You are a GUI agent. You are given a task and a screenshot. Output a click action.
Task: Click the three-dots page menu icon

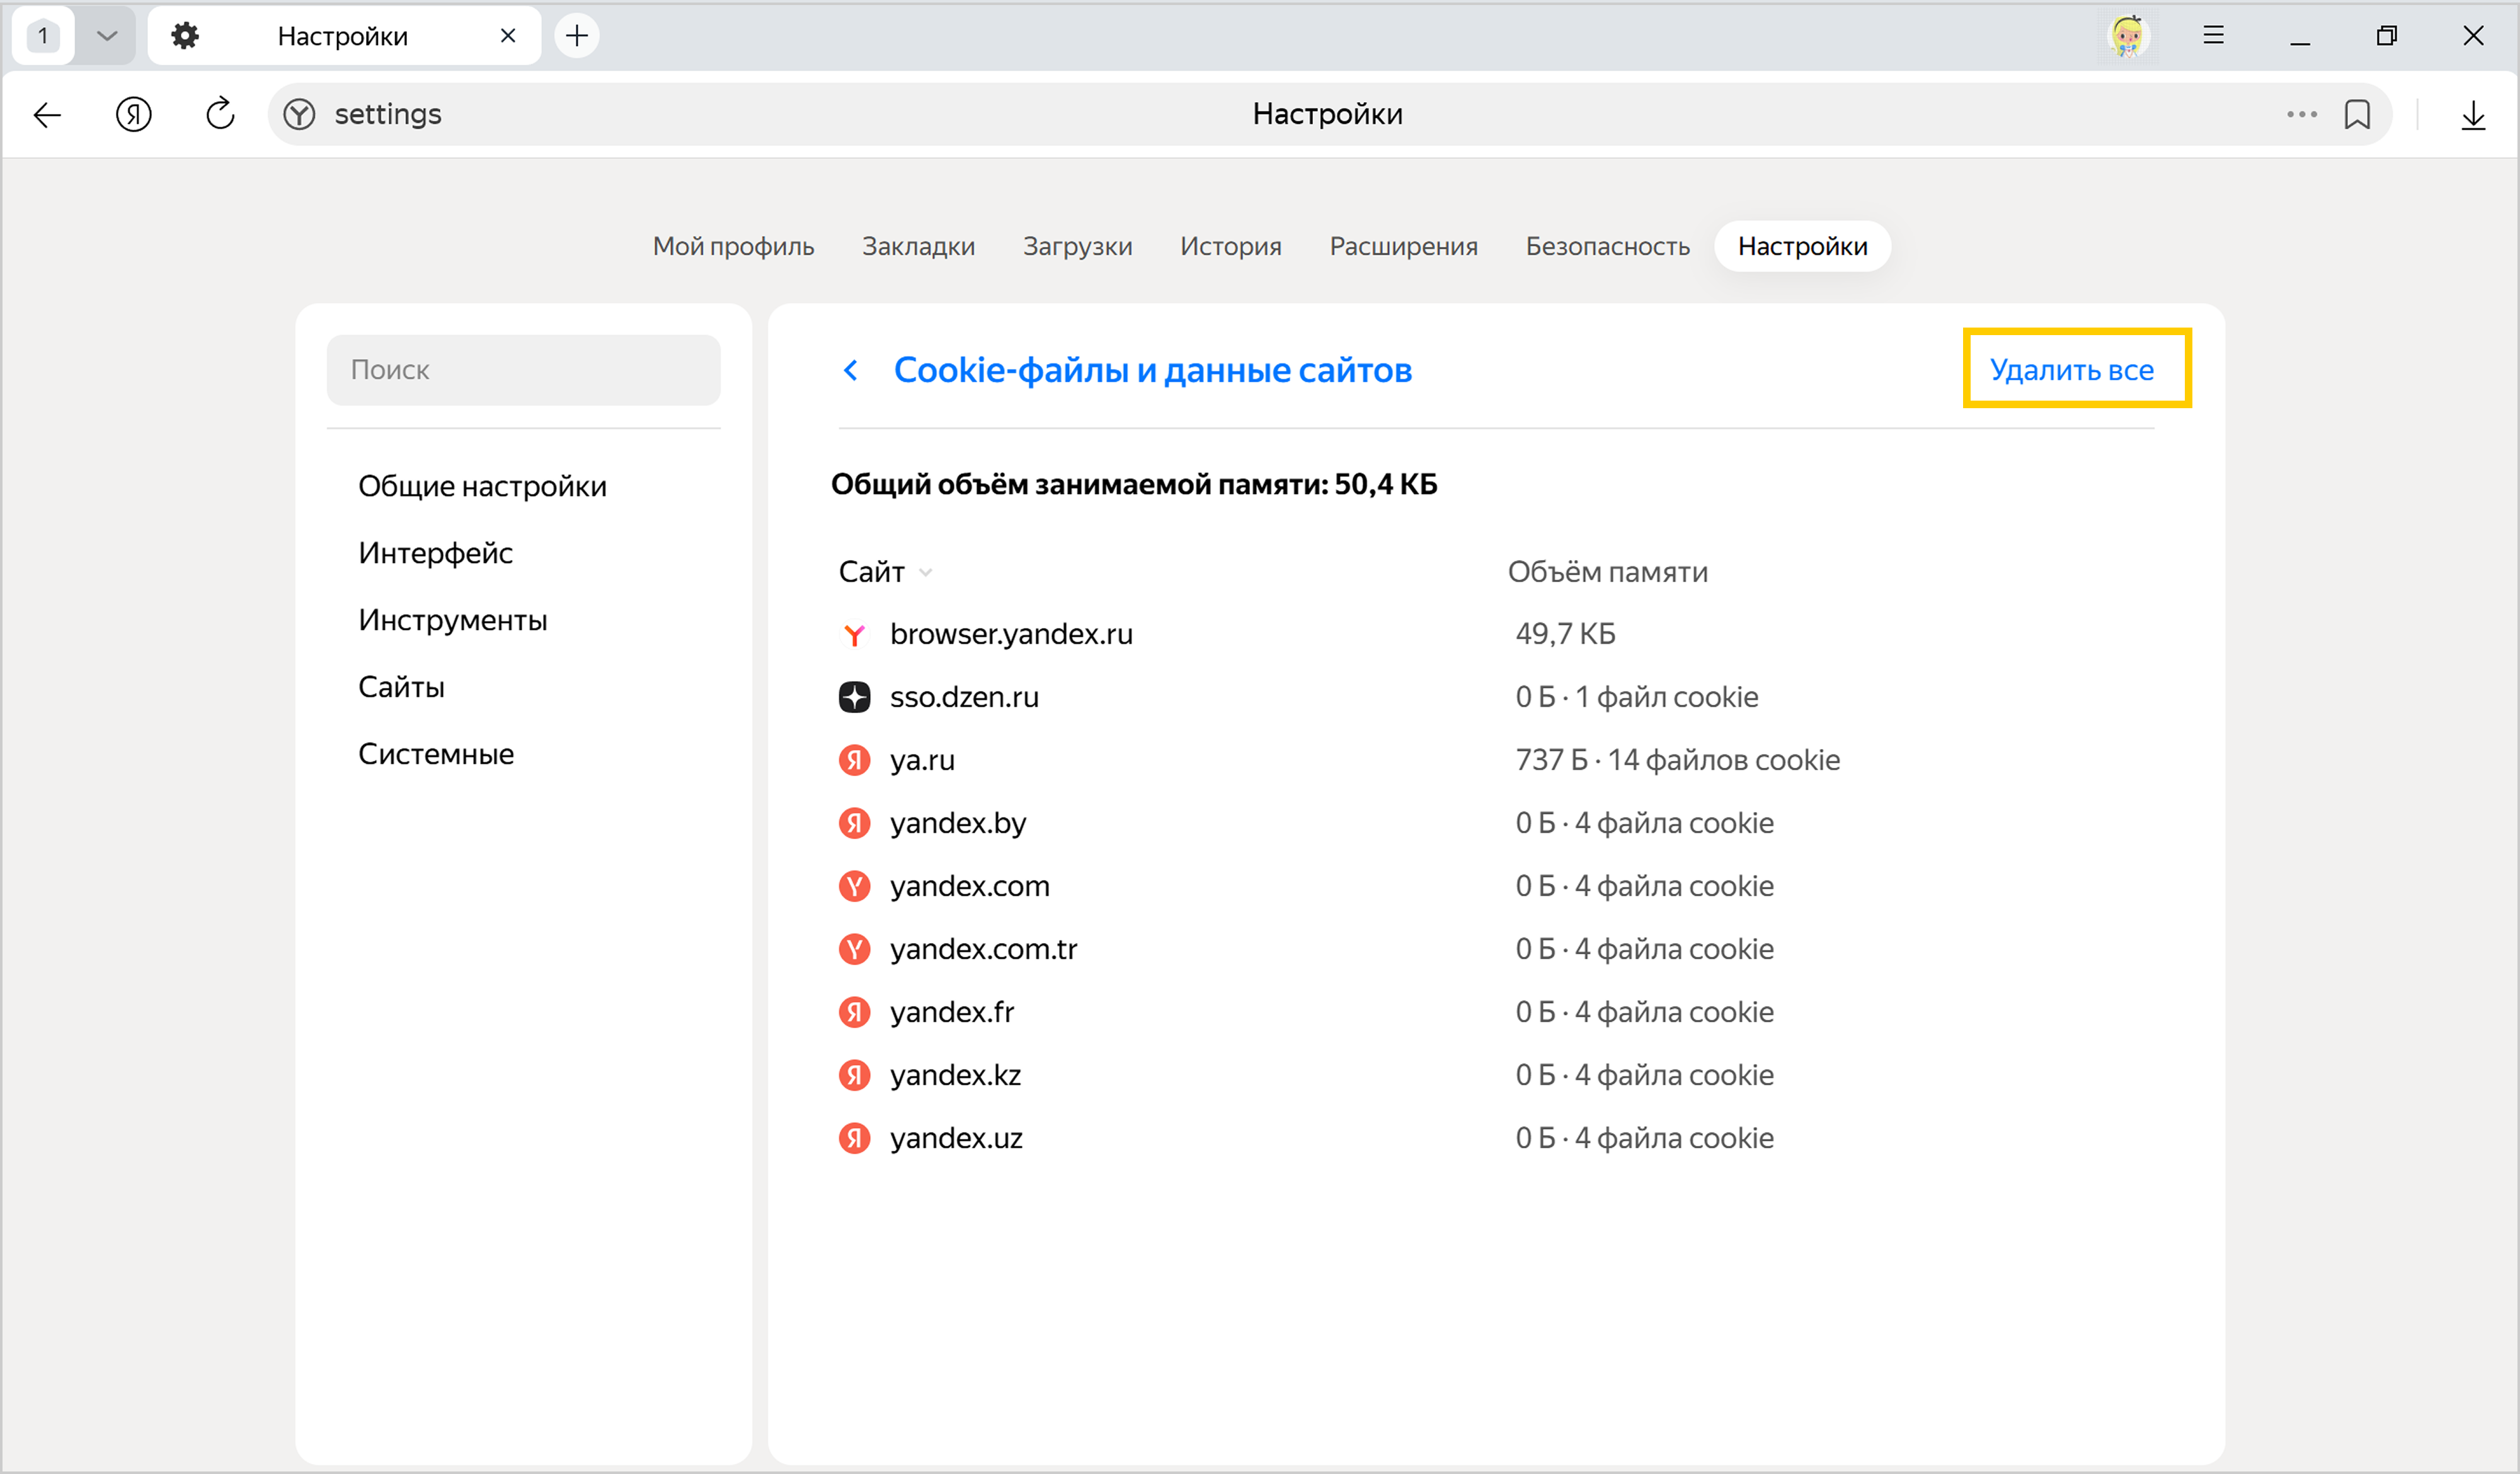tap(2301, 115)
